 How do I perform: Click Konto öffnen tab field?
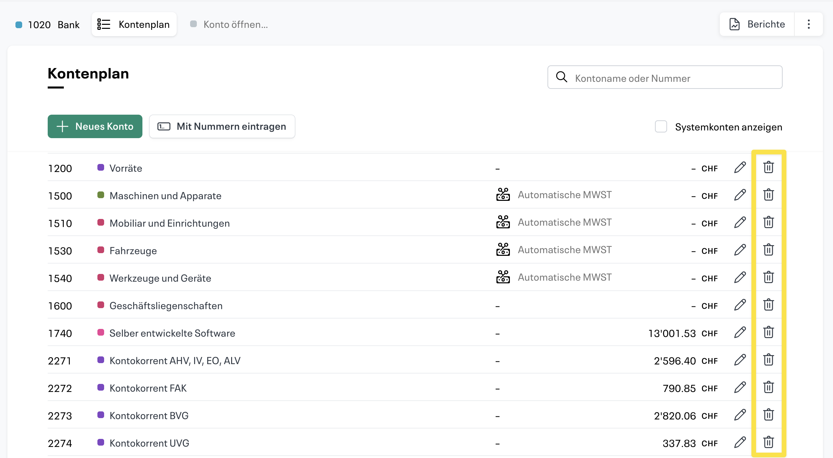pyautogui.click(x=235, y=24)
